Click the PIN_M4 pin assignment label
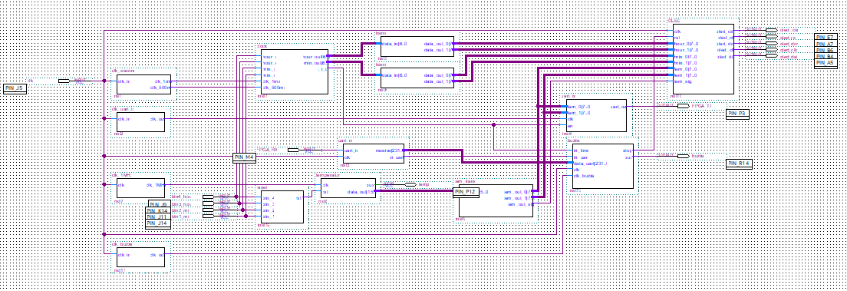Image resolution: width=847 pixels, height=291 pixels. [244, 157]
